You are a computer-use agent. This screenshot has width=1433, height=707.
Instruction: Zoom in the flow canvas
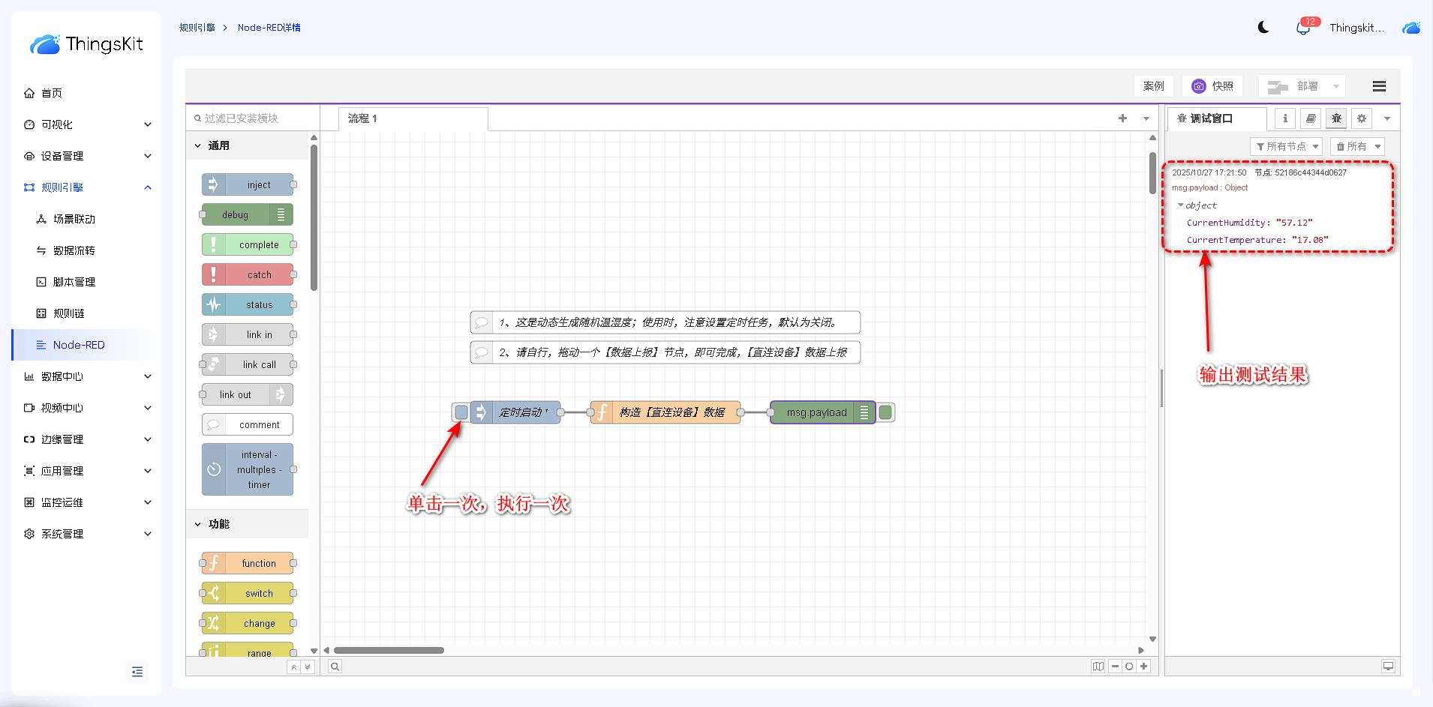pyautogui.click(x=1143, y=667)
